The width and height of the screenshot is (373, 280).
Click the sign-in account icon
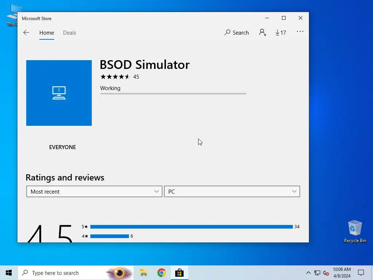click(x=263, y=32)
